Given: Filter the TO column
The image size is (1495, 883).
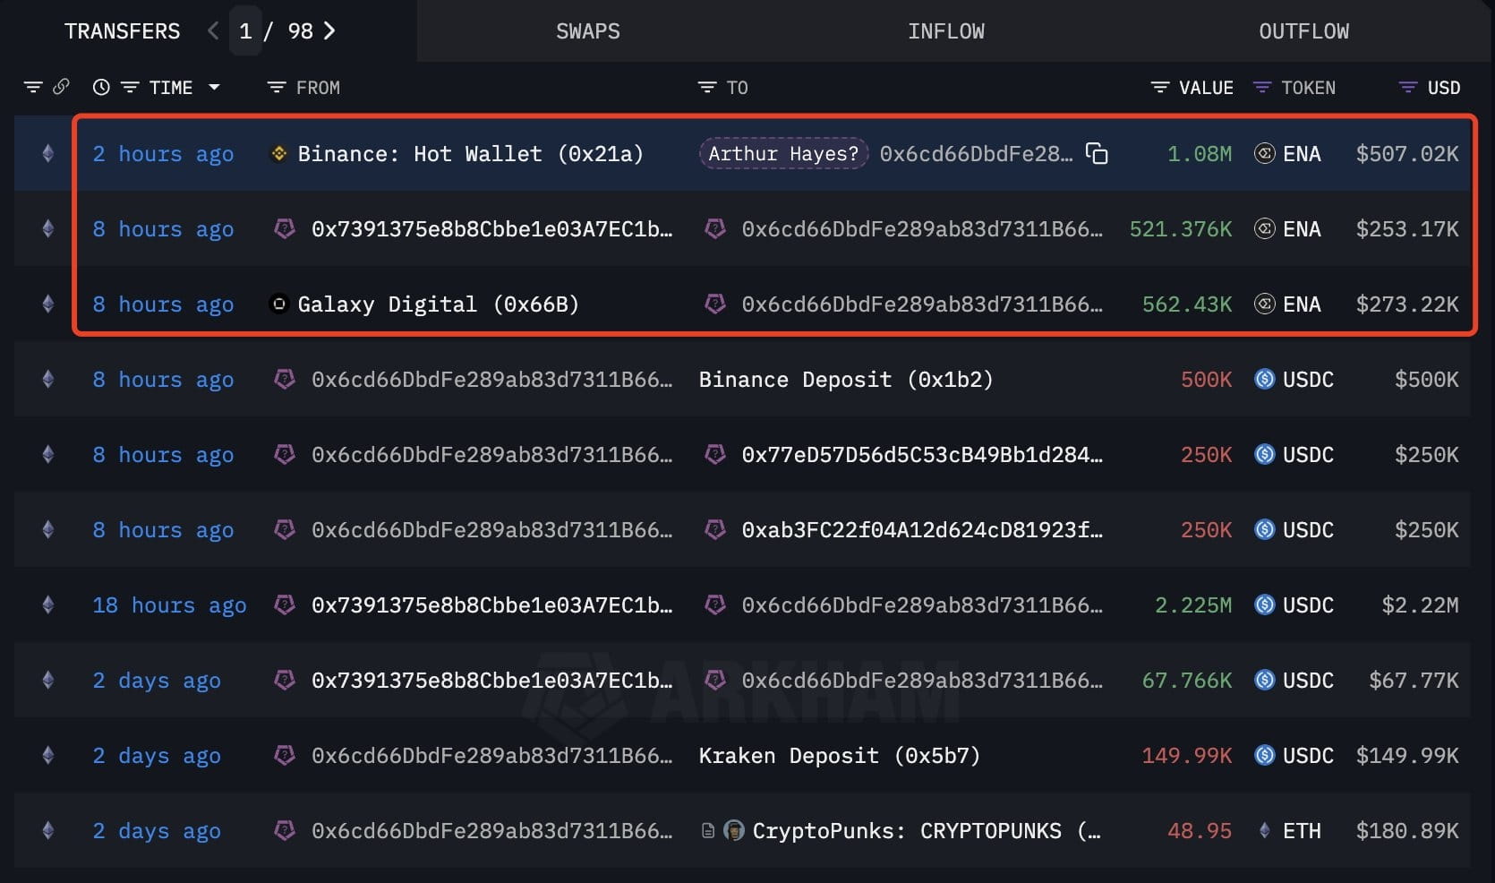Looking at the screenshot, I should [x=707, y=88].
